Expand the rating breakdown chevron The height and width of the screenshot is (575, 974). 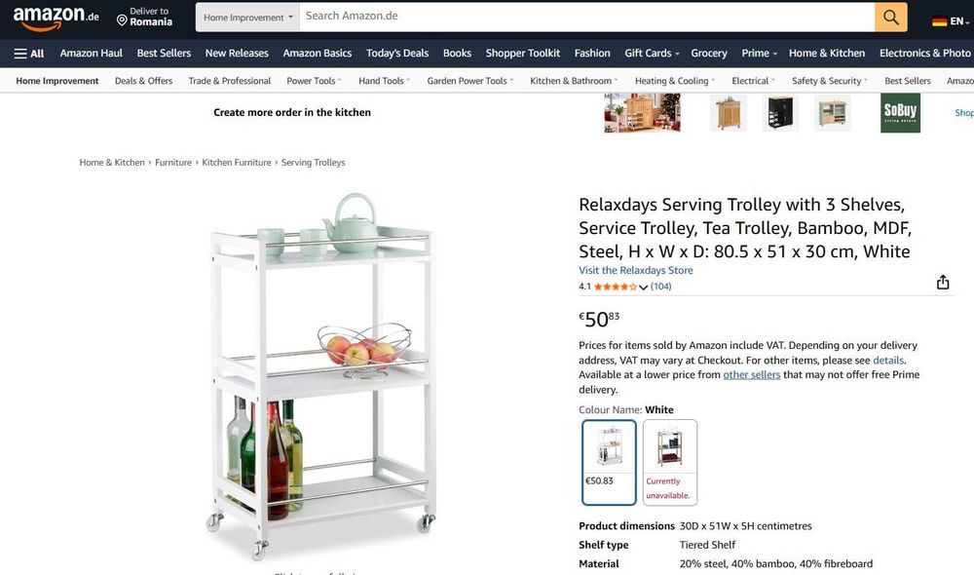click(643, 287)
